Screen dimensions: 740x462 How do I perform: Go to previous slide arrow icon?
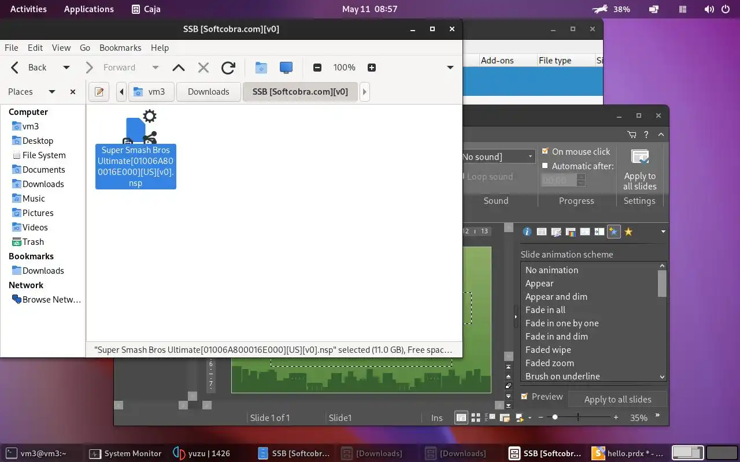click(508, 376)
